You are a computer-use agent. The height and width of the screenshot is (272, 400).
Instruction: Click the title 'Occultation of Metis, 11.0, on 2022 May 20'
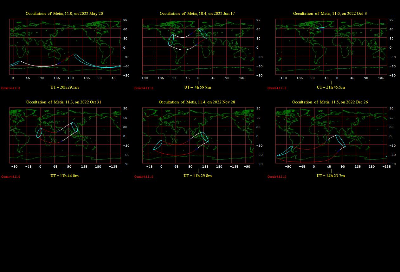coord(64,14)
